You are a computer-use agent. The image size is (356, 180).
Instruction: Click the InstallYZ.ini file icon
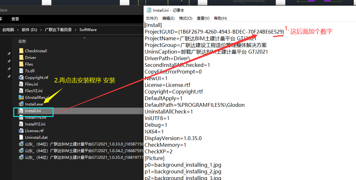coord(21,124)
